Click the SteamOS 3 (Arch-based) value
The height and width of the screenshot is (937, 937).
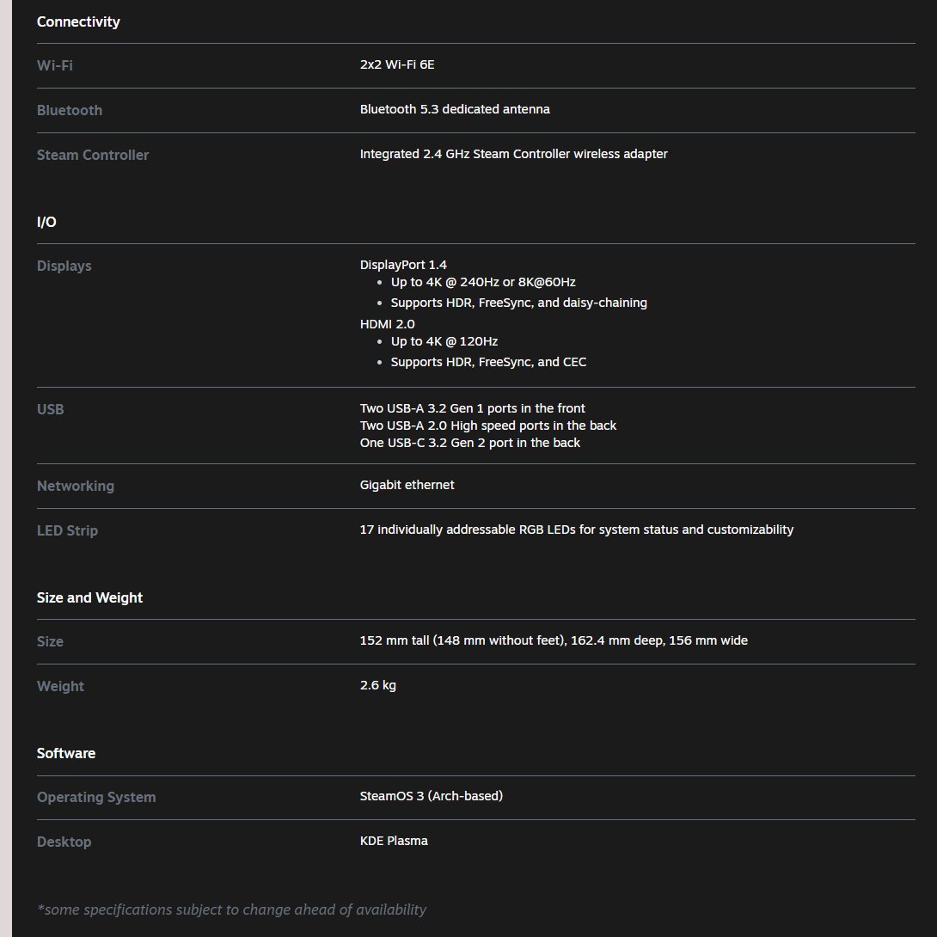[431, 796]
